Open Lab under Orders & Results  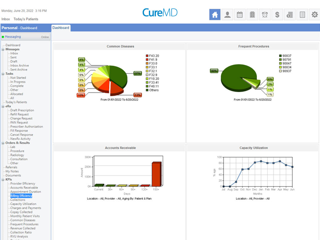pos(13,147)
